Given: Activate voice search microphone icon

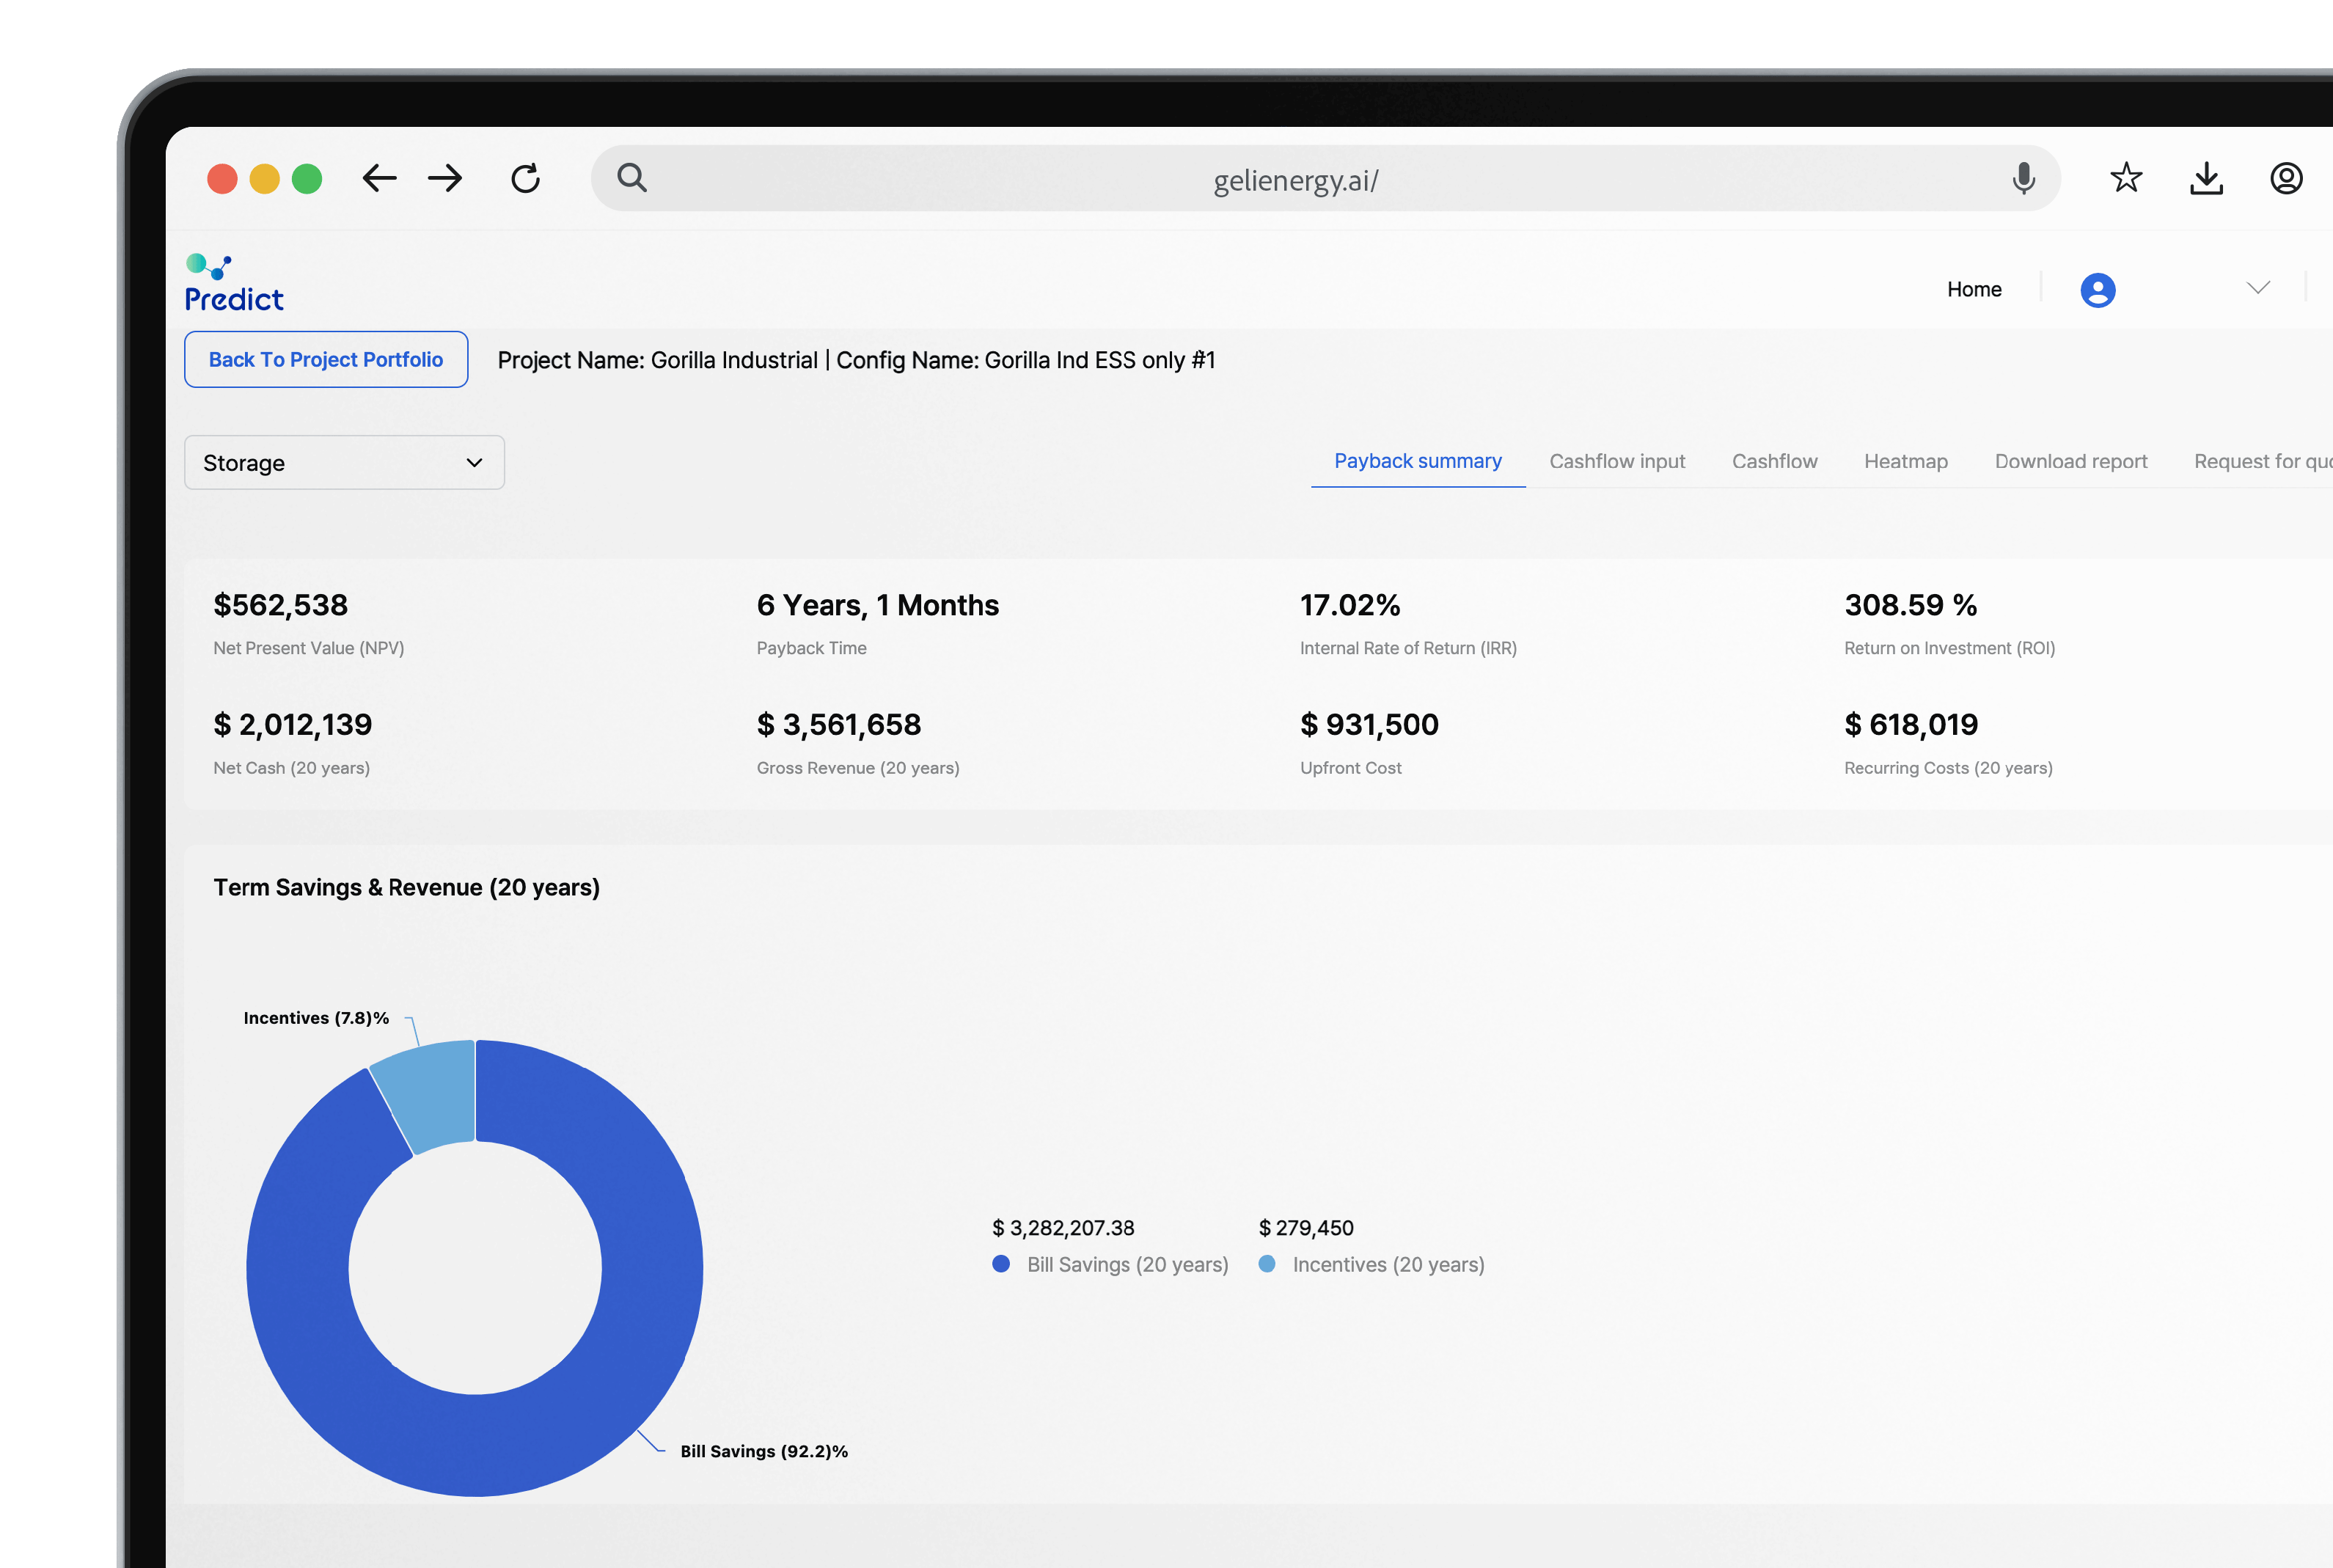Looking at the screenshot, I should pyautogui.click(x=2024, y=179).
